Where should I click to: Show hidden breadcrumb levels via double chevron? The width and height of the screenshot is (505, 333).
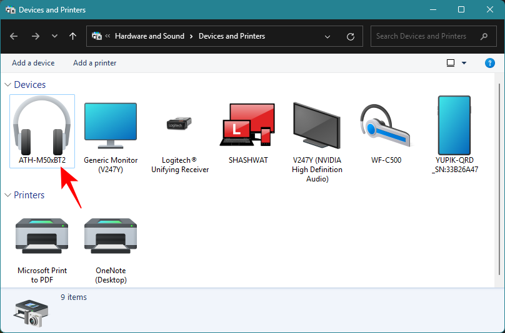(108, 36)
